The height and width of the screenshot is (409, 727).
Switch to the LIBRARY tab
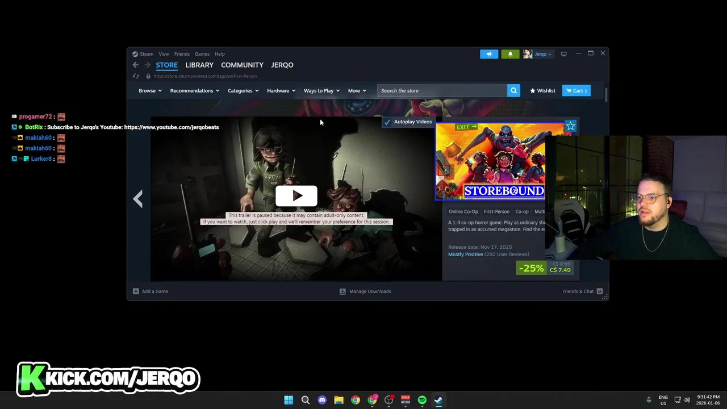pyautogui.click(x=199, y=65)
